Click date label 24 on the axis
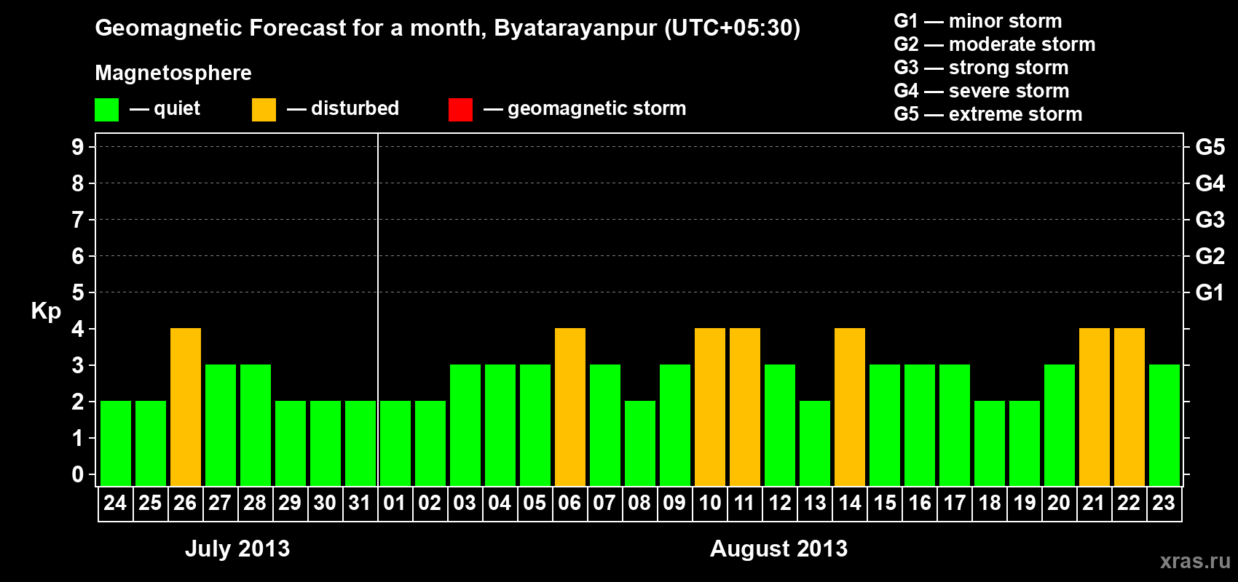 click(115, 503)
